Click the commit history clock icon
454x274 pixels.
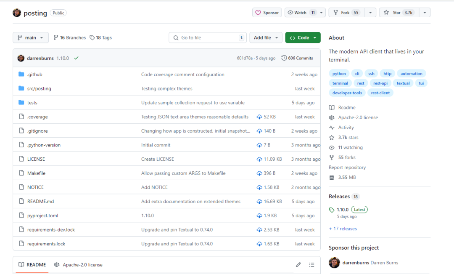[x=284, y=58]
